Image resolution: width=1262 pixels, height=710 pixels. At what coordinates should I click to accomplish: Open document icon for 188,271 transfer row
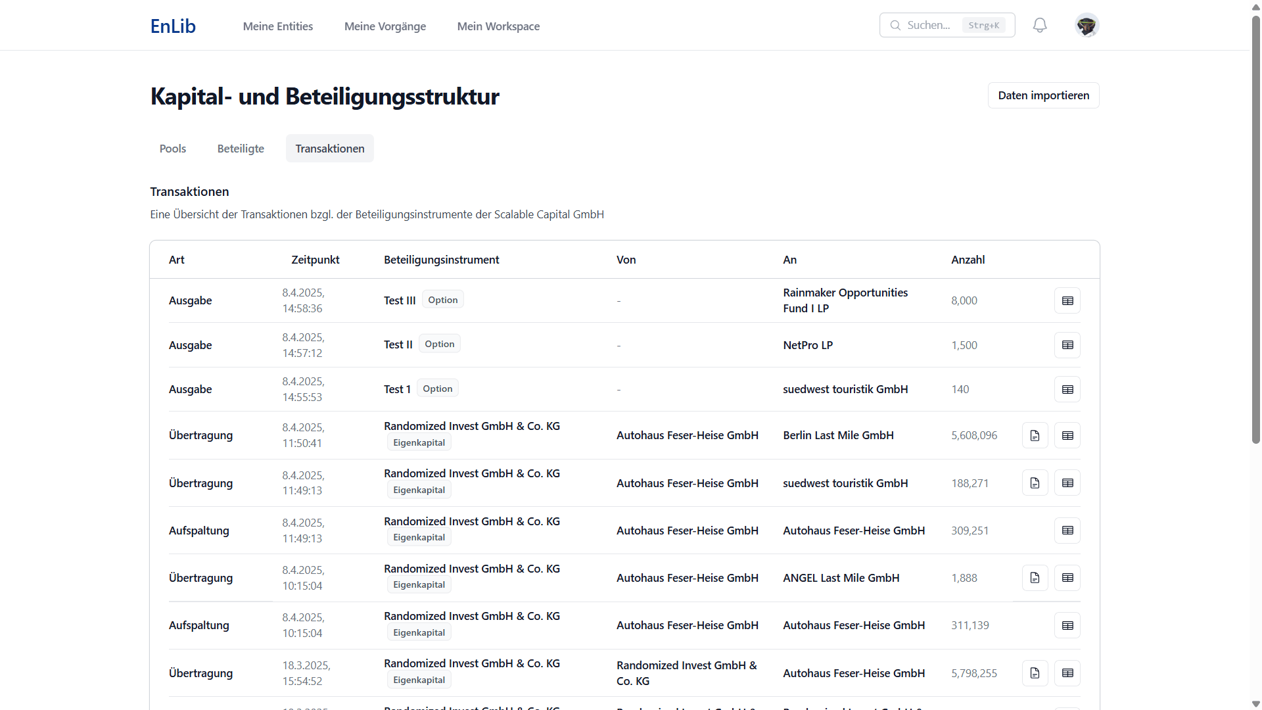click(1035, 483)
